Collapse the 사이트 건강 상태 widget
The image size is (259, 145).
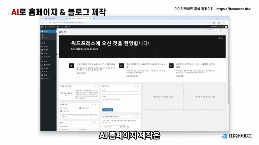point(98,86)
